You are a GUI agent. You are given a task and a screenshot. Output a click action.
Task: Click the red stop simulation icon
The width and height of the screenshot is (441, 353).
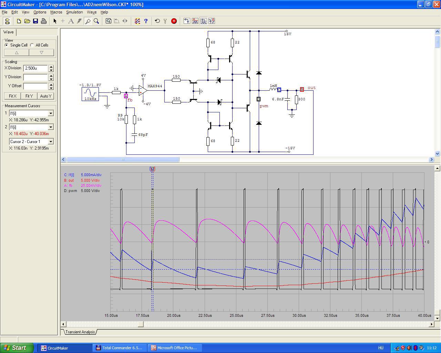pos(174,21)
